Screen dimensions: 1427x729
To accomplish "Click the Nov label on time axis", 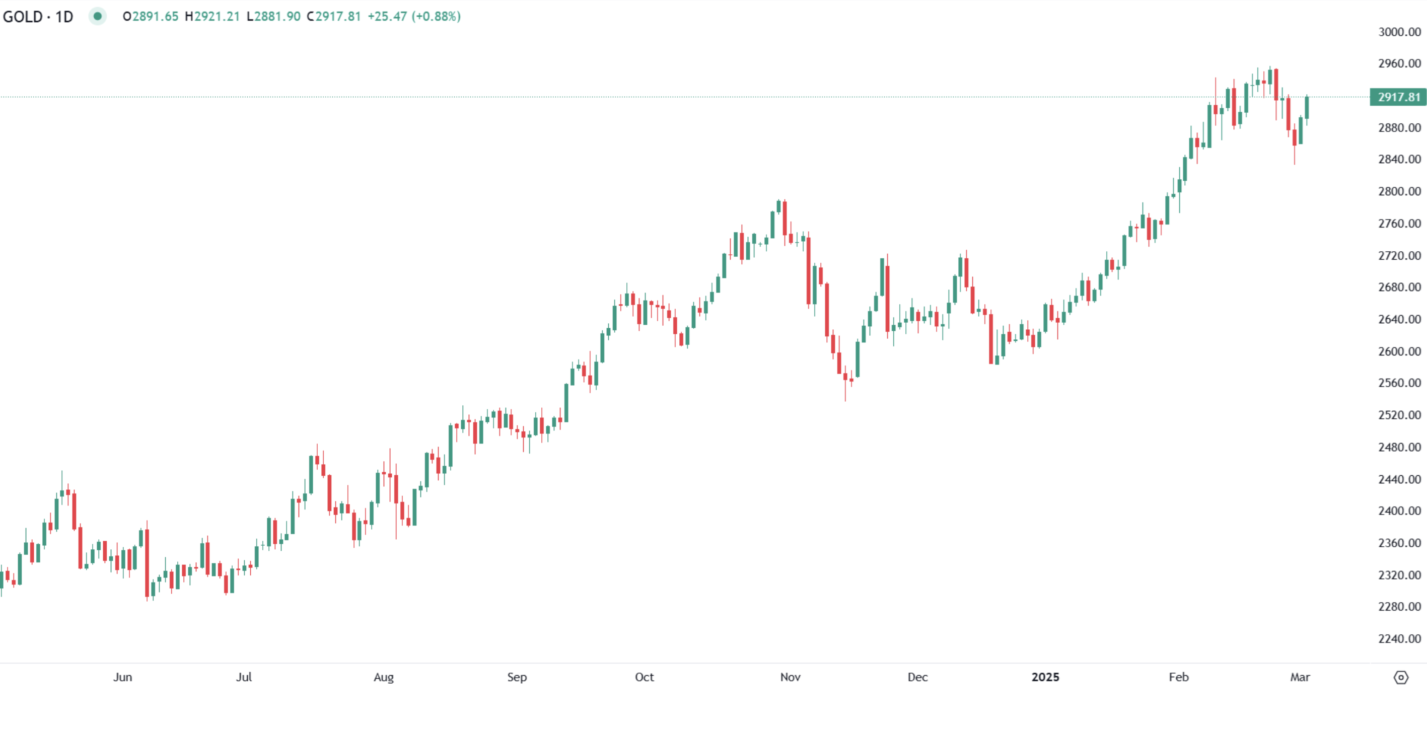I will [790, 677].
